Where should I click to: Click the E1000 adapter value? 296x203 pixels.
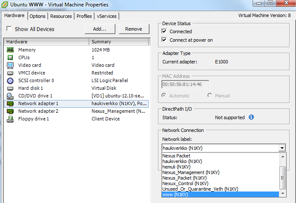[x=221, y=62]
